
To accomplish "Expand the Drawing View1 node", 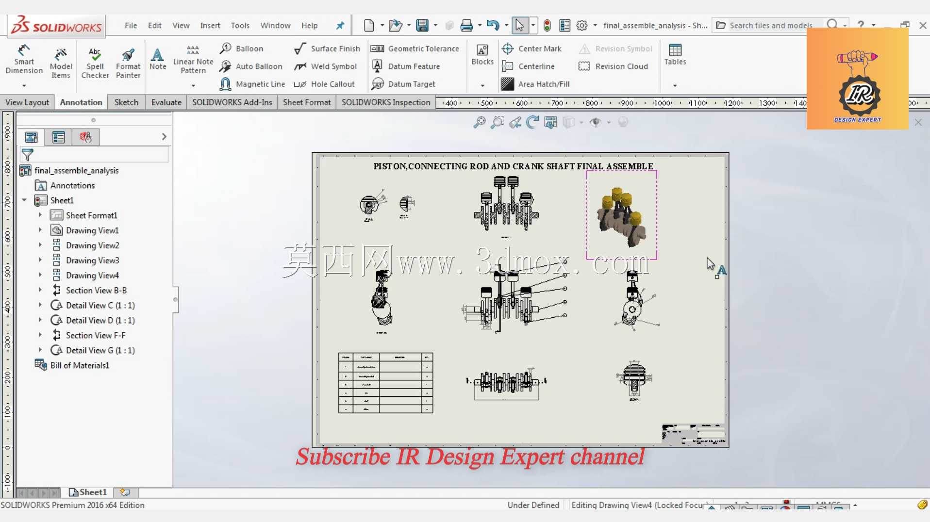I will pos(40,230).
